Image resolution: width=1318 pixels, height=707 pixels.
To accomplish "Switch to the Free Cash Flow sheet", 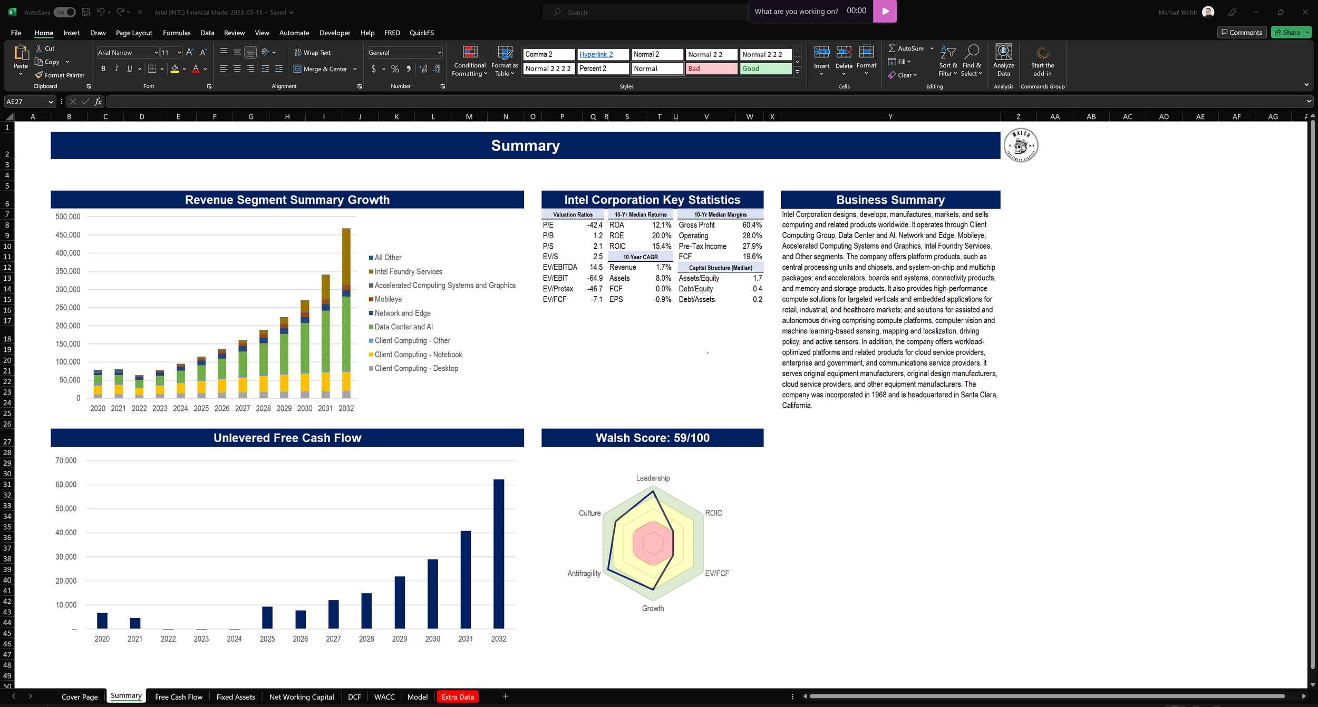I will coord(178,696).
